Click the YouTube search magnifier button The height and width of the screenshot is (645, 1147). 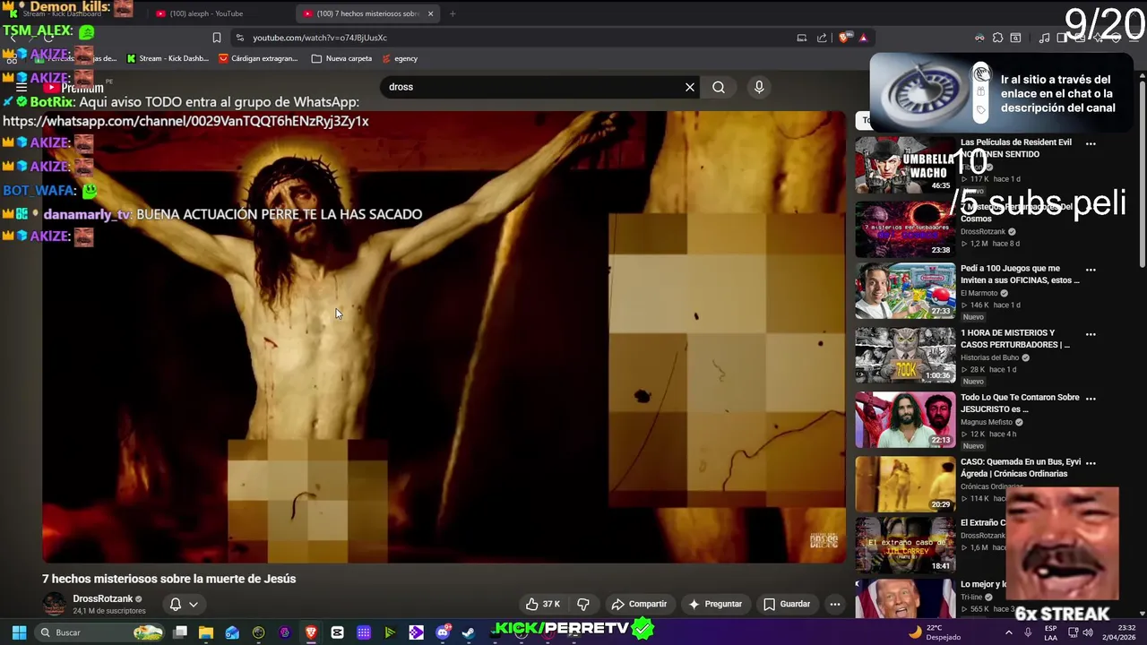pyautogui.click(x=719, y=87)
